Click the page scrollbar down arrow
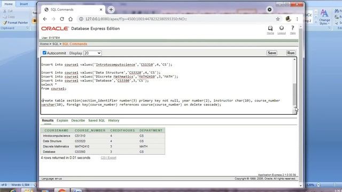The image size is (342, 192). click(301, 186)
